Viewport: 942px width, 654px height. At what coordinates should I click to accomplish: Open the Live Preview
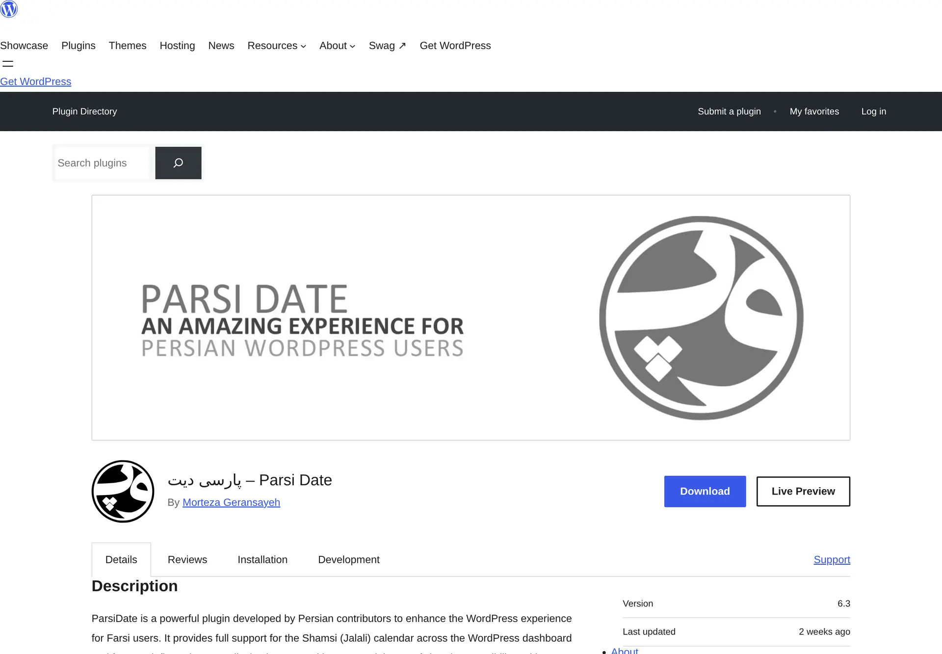(x=803, y=491)
